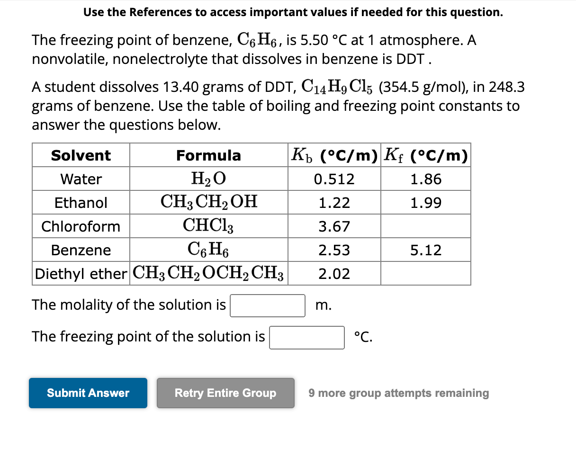The image size is (576, 466).
Task: Select the C6H6 formula cell
Action: 208,250
